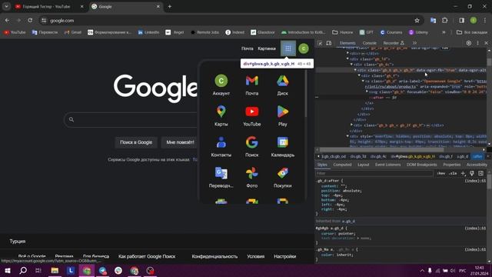Viewport: 492px width, 277px height.
Task: Switch to the Console tab
Action: tap(369, 43)
